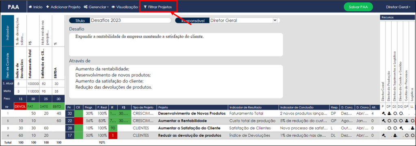
Task: Expand the Diretor Geral user menu
Action: (398, 7)
